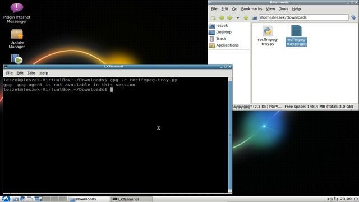Image resolution: width=359 pixels, height=202 pixels.
Task: Click the 'gpg -c recffmpeg-tray.py' command text
Action: [144, 80]
